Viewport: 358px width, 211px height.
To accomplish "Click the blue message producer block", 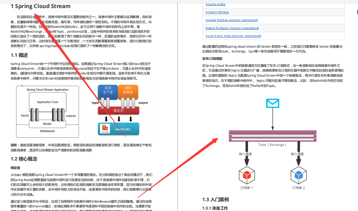I will pyautogui.click(x=108, y=92).
